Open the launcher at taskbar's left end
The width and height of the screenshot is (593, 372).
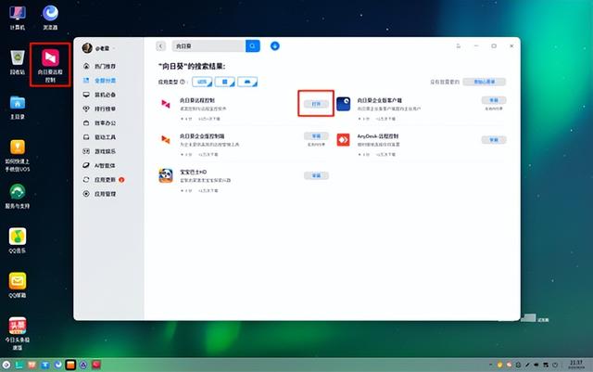(6, 365)
